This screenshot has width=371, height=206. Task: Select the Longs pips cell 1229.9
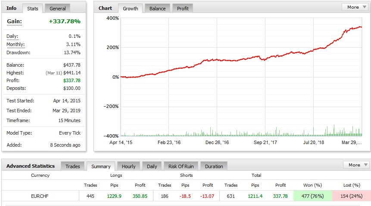pos(114,196)
